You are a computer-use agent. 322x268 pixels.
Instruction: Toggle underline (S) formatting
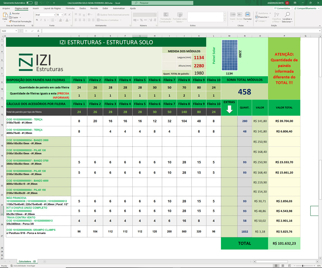coord(45,20)
